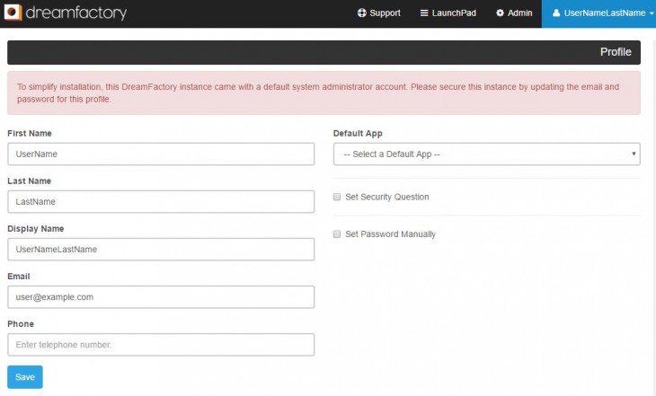Image resolution: width=656 pixels, height=396 pixels.
Task: Click the user silhouette icon
Action: [x=556, y=13]
